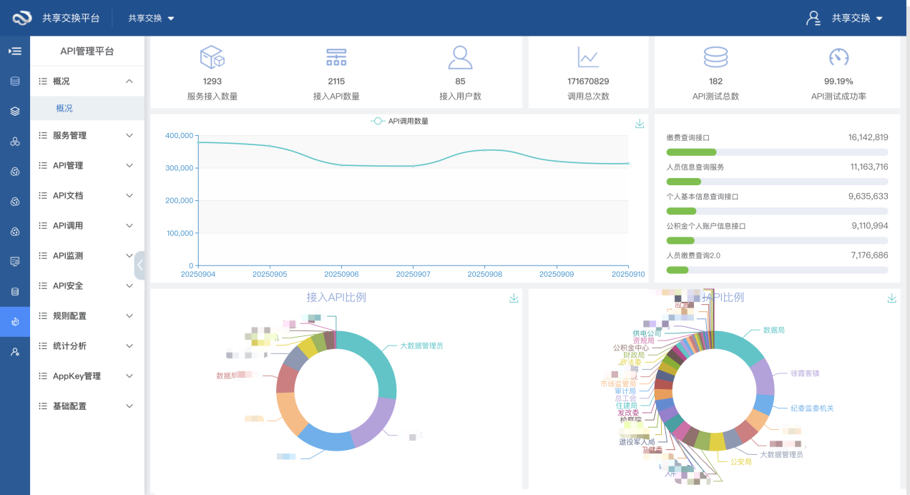
Task: Click the stacked layers icon in left rail
Action: click(x=15, y=112)
